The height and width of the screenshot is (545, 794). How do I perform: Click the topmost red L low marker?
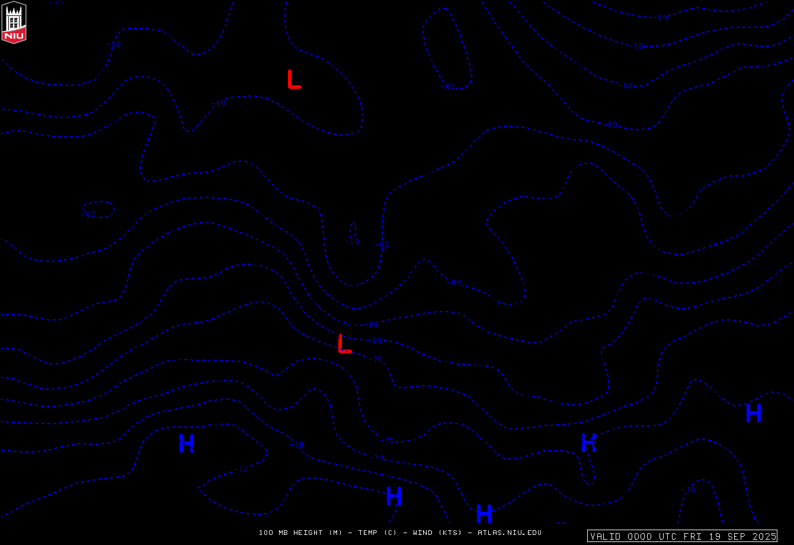294,79
